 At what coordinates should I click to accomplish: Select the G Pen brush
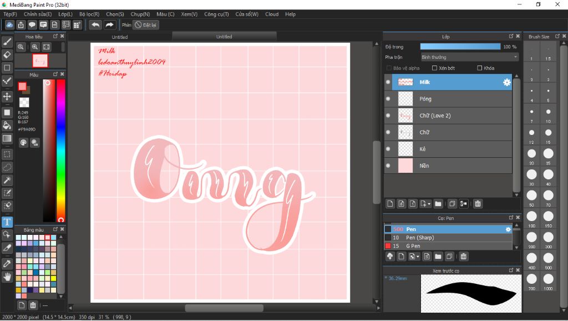(448, 246)
